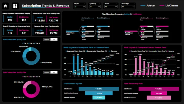
Task: Select Basic in LioCinema city tier slicer
Action: tap(54, 72)
